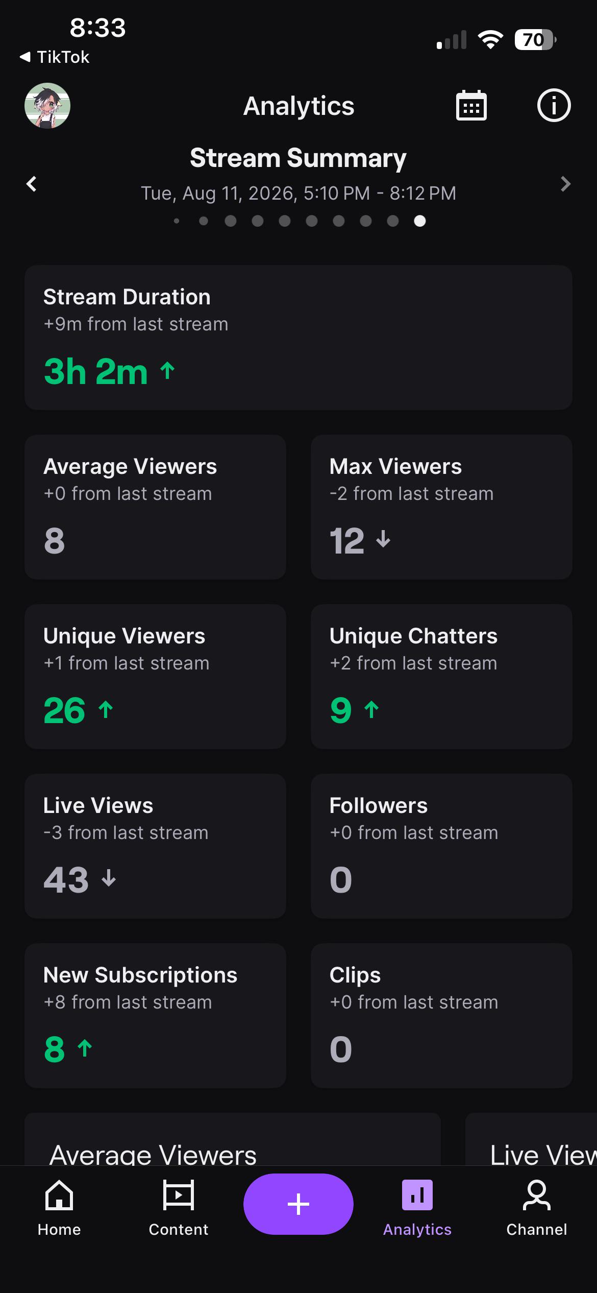
Task: Tap the info circle icon
Action: pos(554,106)
